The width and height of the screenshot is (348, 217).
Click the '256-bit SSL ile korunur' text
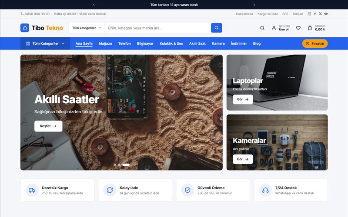[x=214, y=193]
